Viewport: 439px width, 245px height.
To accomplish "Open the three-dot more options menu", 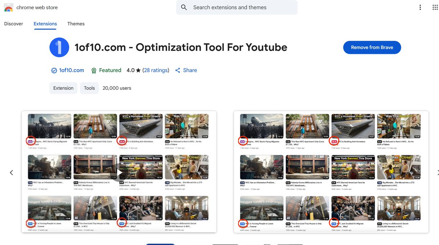I will [420, 7].
